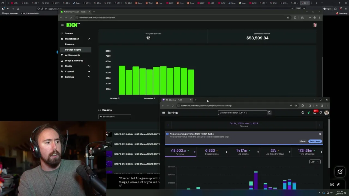This screenshot has width=349, height=196.
Task: Open a new tab in the Twitch window
Action: [x=195, y=100]
